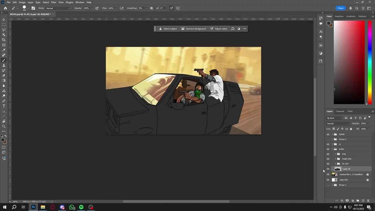Open the Plugins menu
The width and height of the screenshot is (375, 211).
(x=69, y=2)
